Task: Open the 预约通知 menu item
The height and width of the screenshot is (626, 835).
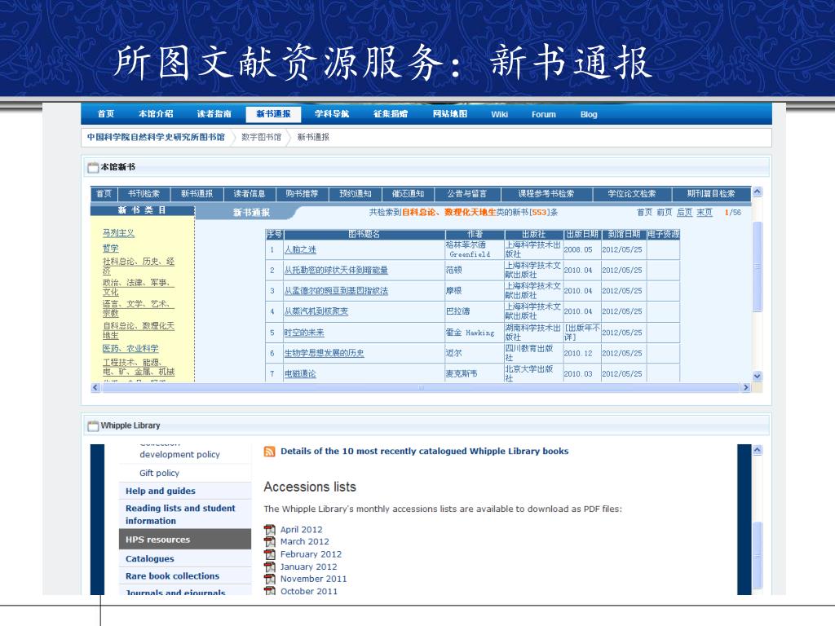Action: click(x=356, y=194)
